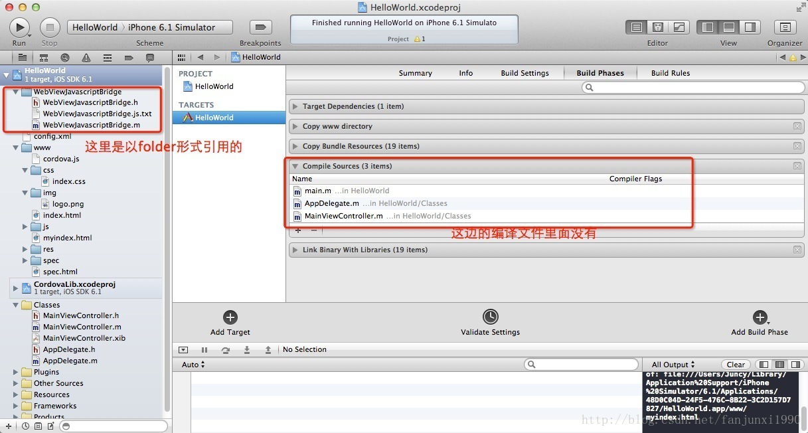Toggle the Debug area view button
This screenshot has height=433, width=808.
(x=728, y=27)
